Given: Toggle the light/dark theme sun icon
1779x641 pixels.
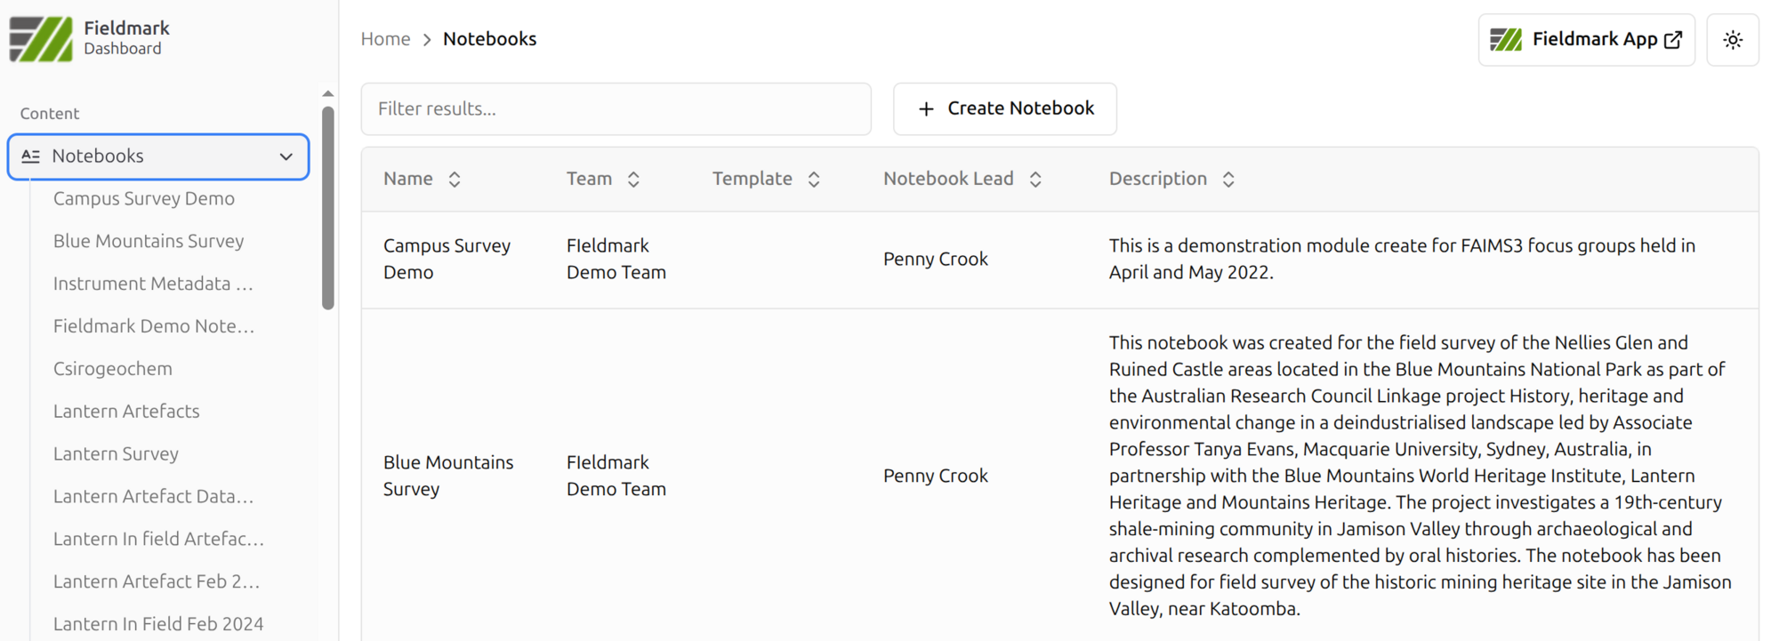Looking at the screenshot, I should tap(1732, 40).
